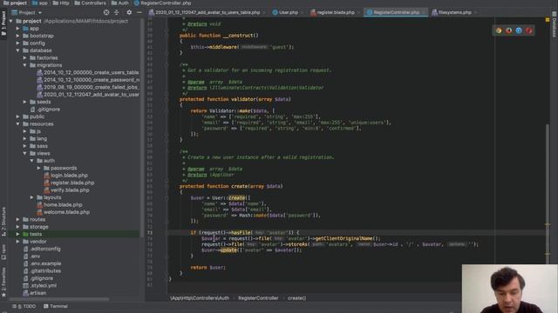
Task: Expand the layouts folder
Action: coord(32,197)
